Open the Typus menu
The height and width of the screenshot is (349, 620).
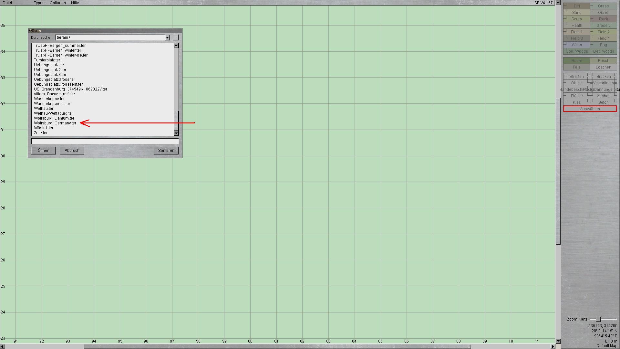pyautogui.click(x=39, y=3)
